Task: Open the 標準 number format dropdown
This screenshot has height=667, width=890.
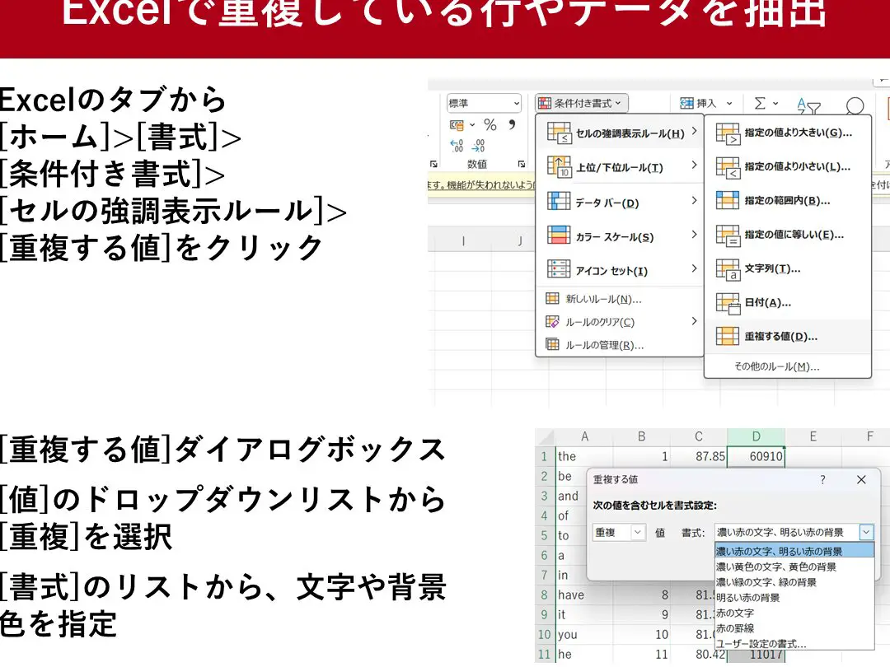Action: pos(516,104)
